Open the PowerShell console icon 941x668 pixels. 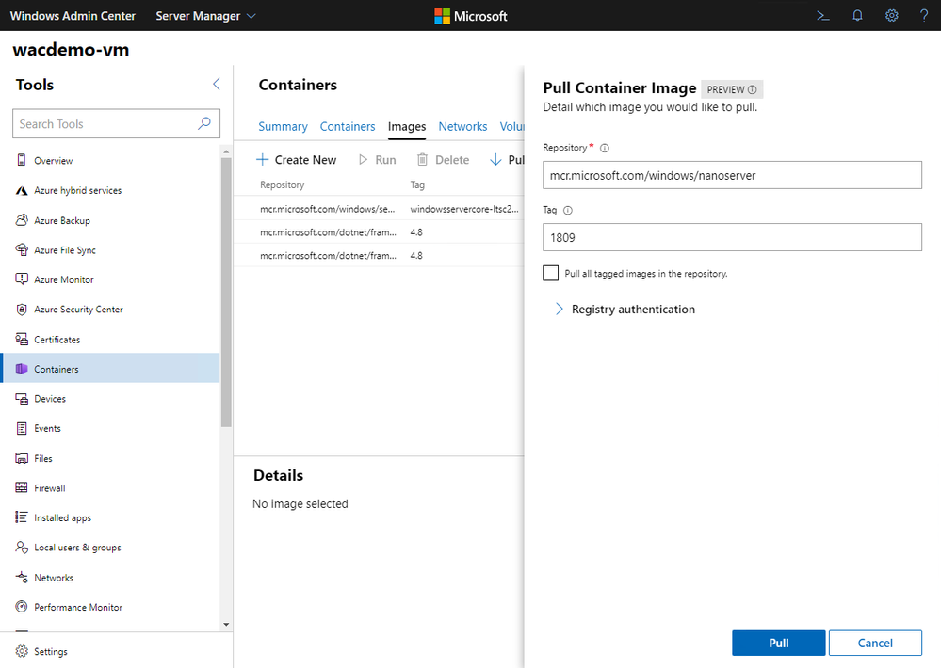coord(822,16)
